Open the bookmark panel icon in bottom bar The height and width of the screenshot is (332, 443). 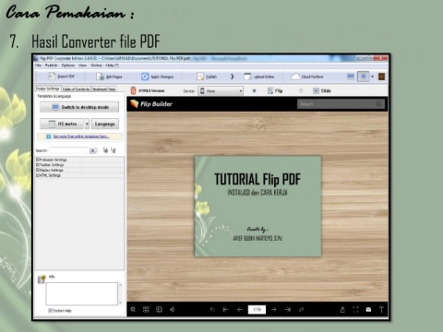[159, 310]
